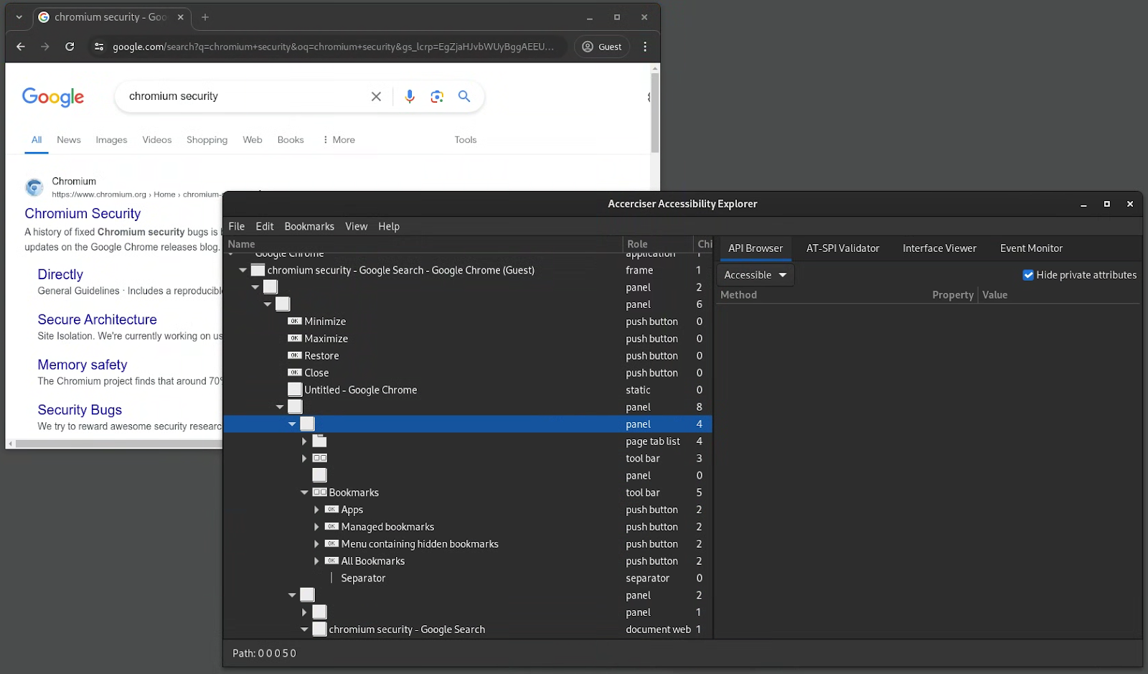This screenshot has width=1148, height=674.
Task: Open Chrome tab search dropdown arrow
Action: (19, 17)
